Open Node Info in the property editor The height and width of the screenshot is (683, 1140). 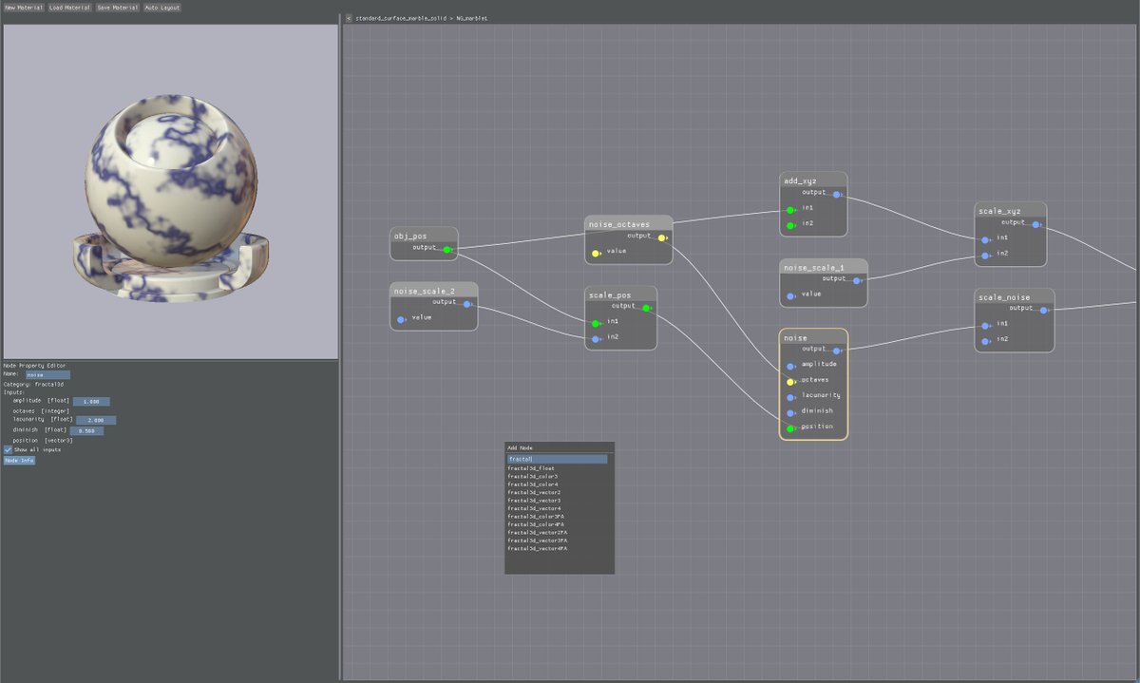pos(18,460)
